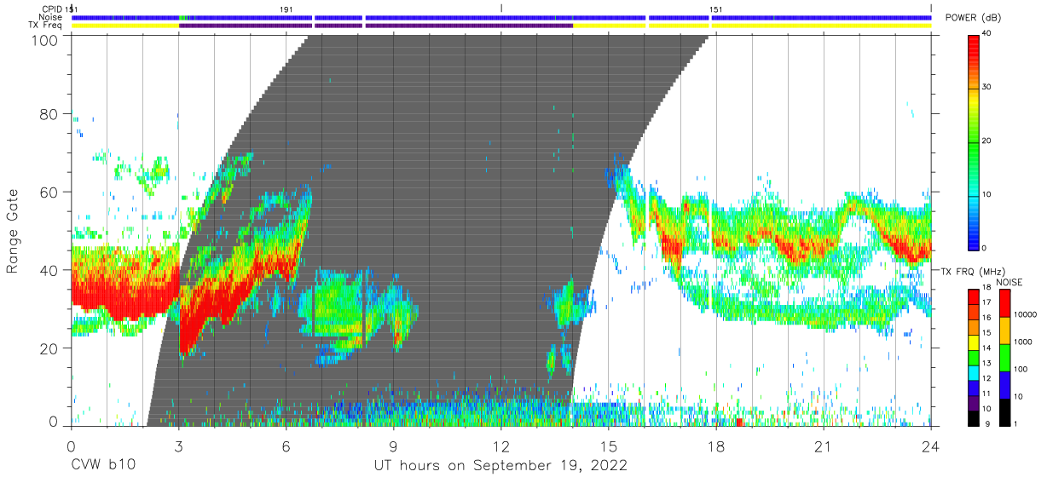Click the TX Freq row label
Viewport: 1047px width, 483px height.
coord(45,26)
